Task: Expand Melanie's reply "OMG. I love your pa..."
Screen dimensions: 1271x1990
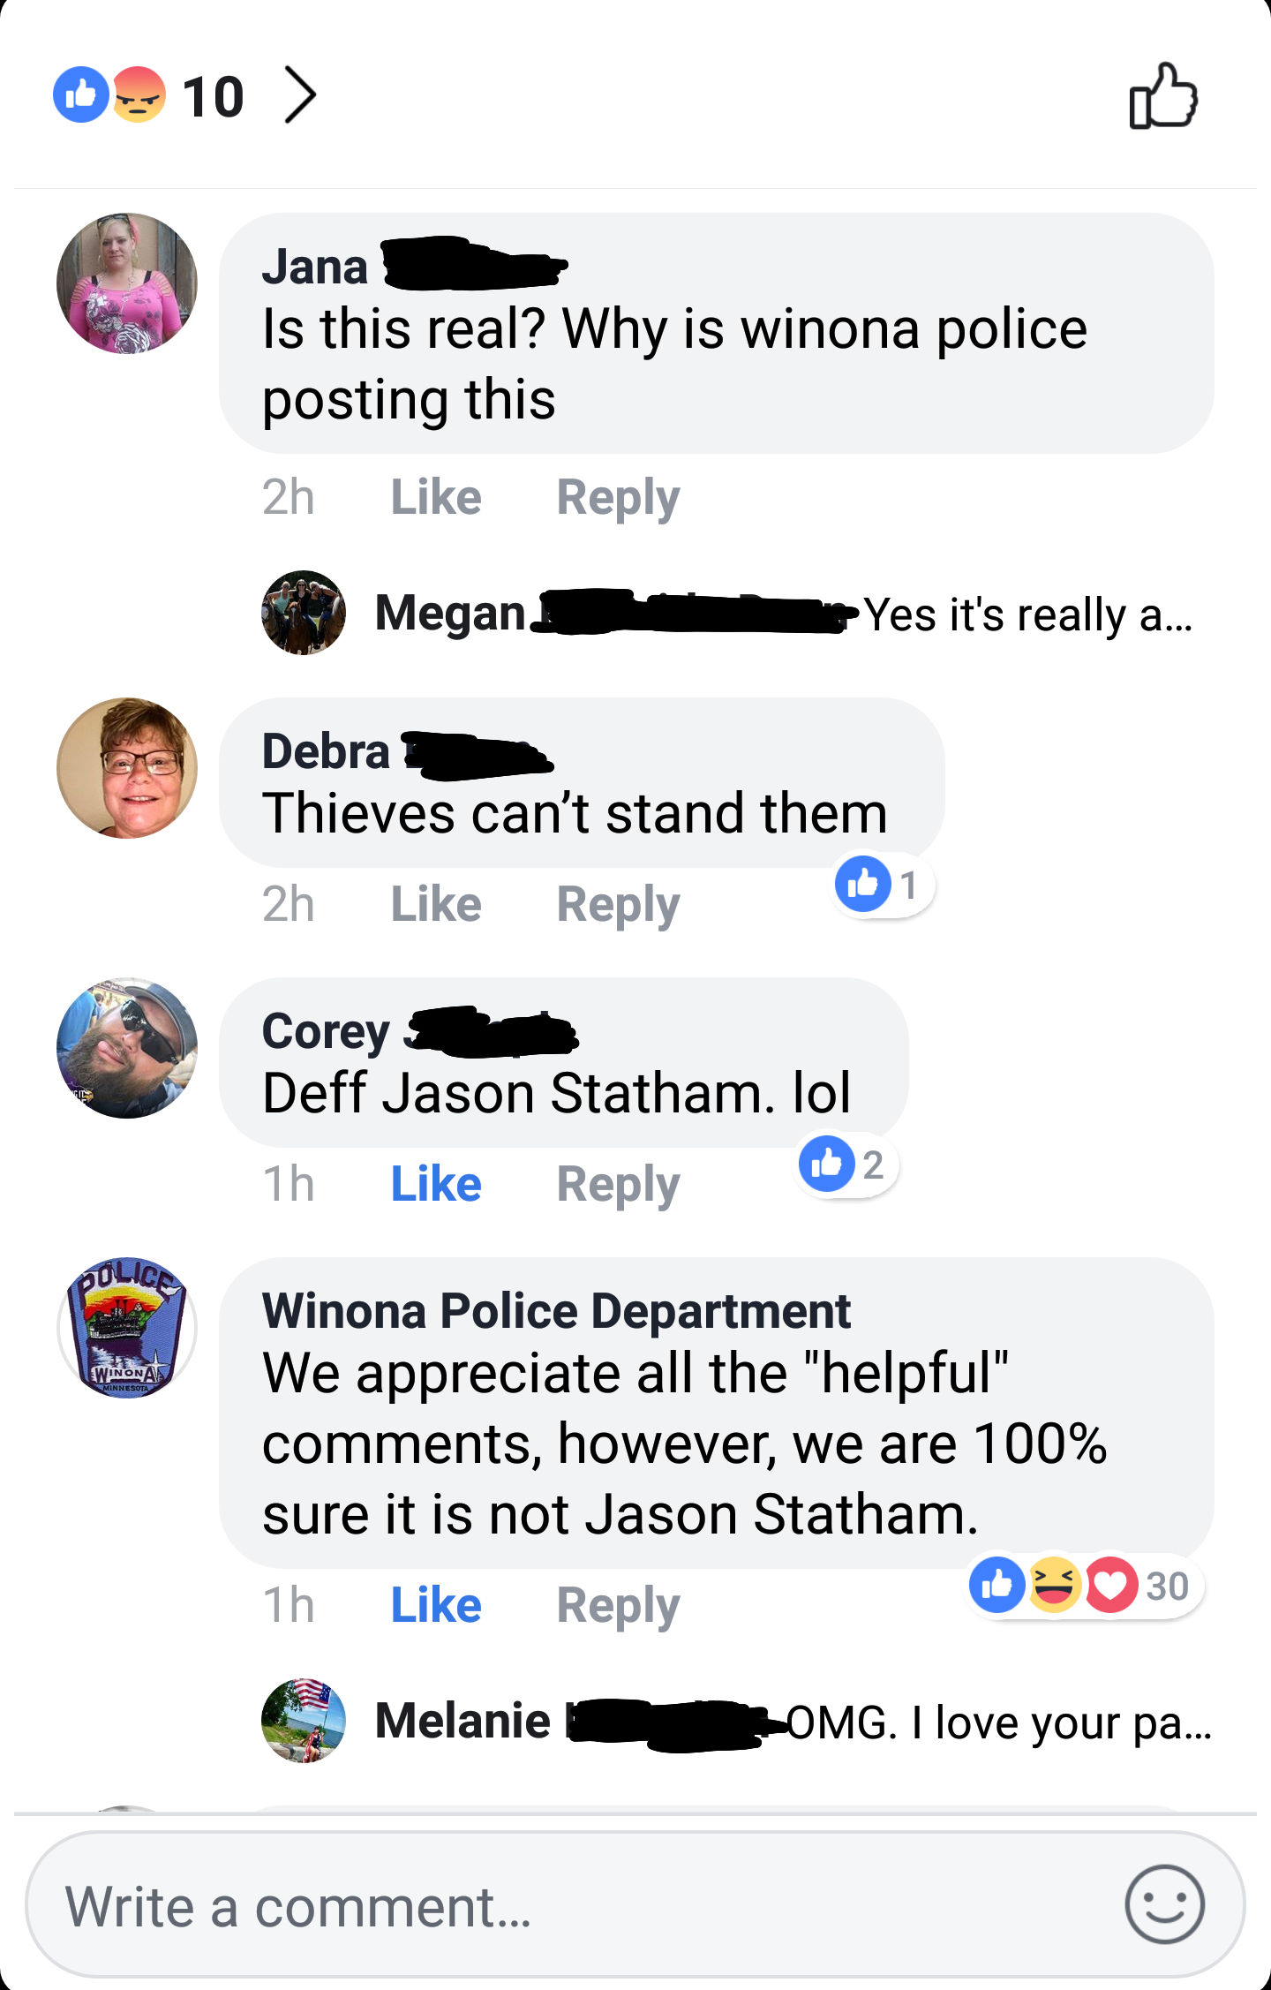Action: (x=999, y=1722)
